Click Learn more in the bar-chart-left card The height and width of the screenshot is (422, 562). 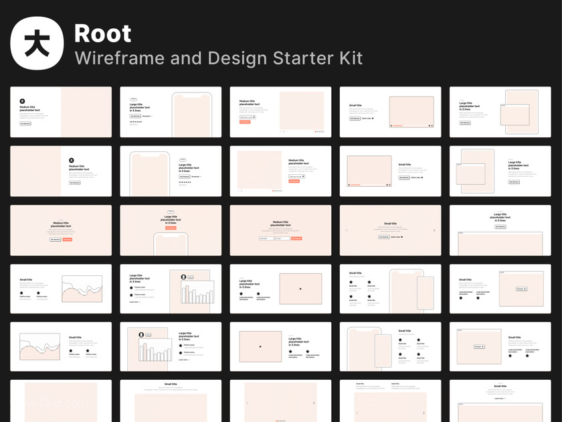[184, 360]
